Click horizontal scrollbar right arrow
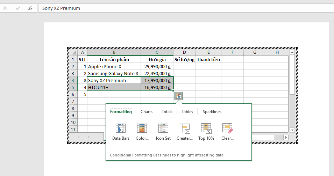334x176 pixels. tap(286, 137)
